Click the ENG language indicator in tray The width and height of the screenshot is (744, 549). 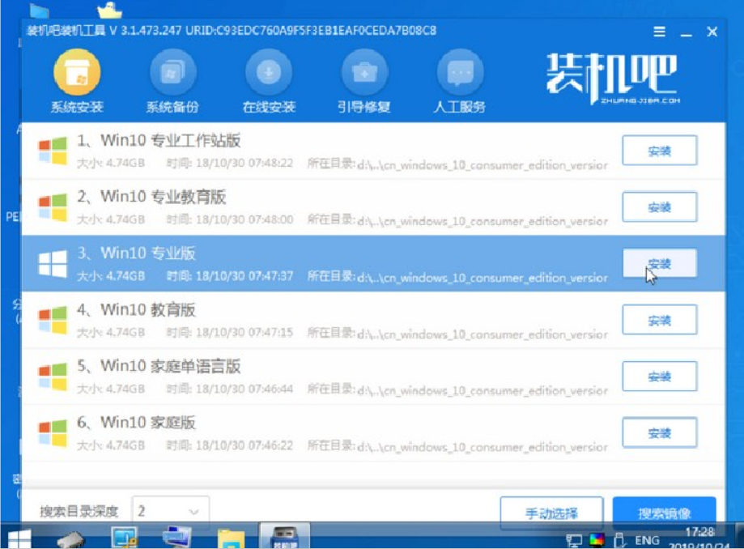point(647,540)
